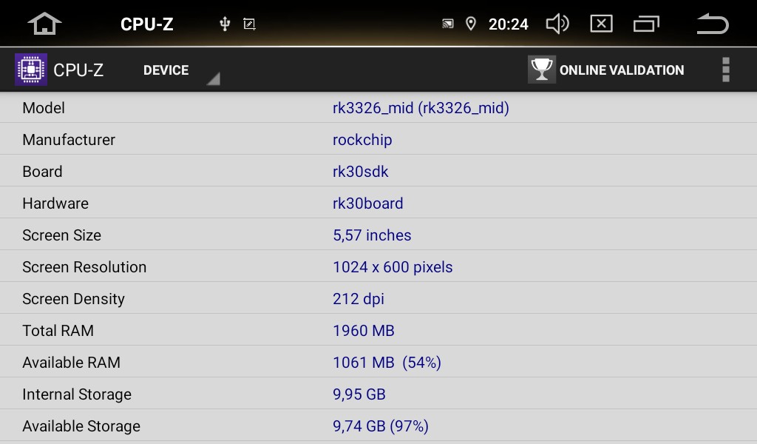
Task: Select the Total RAM row
Action: (378, 331)
